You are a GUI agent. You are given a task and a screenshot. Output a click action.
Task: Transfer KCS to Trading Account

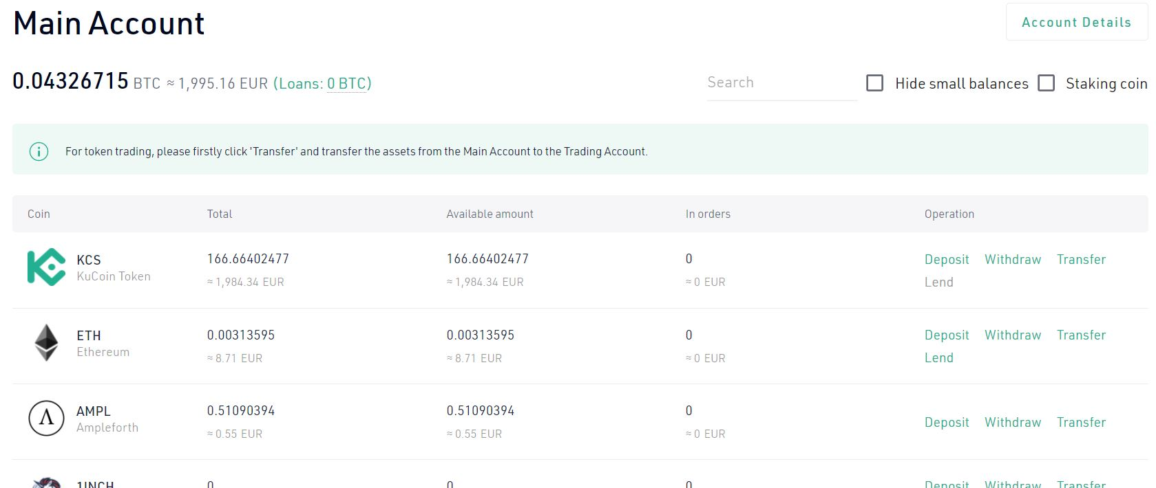1082,259
